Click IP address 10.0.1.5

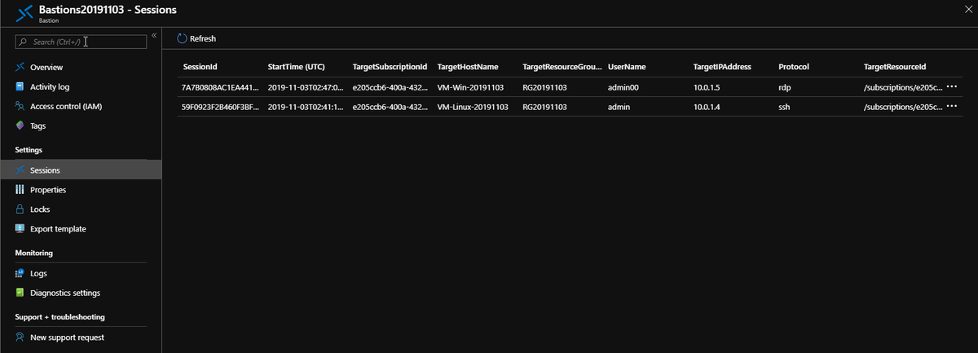click(x=707, y=86)
